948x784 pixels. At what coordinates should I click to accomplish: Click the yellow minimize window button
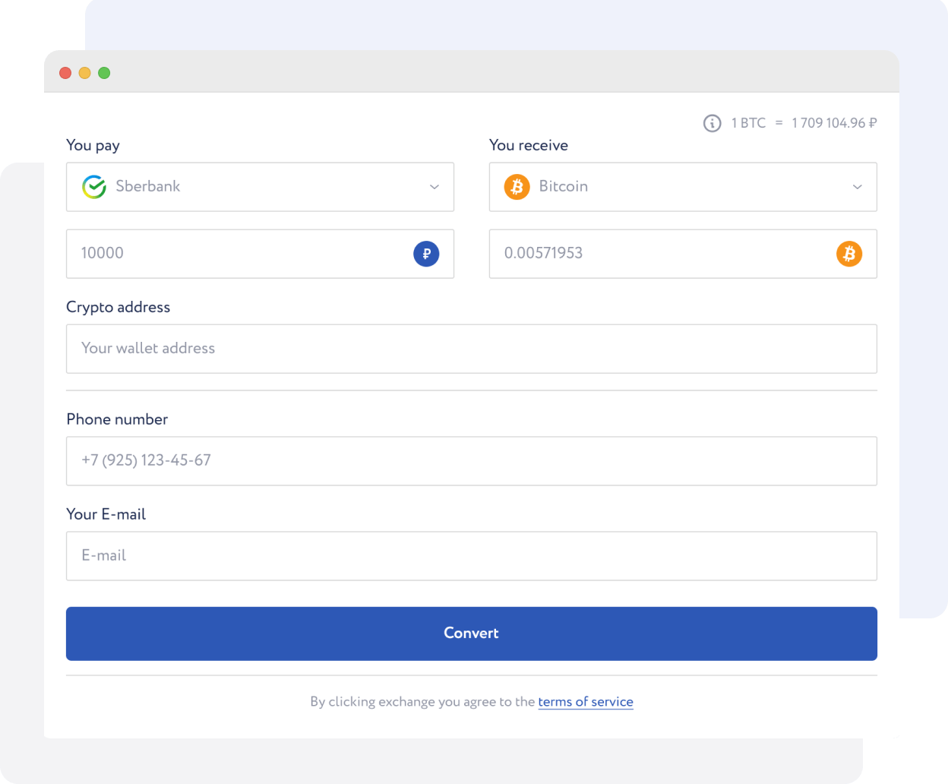coord(85,73)
